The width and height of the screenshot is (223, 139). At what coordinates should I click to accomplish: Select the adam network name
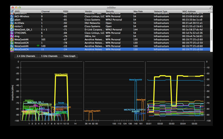[17, 20]
